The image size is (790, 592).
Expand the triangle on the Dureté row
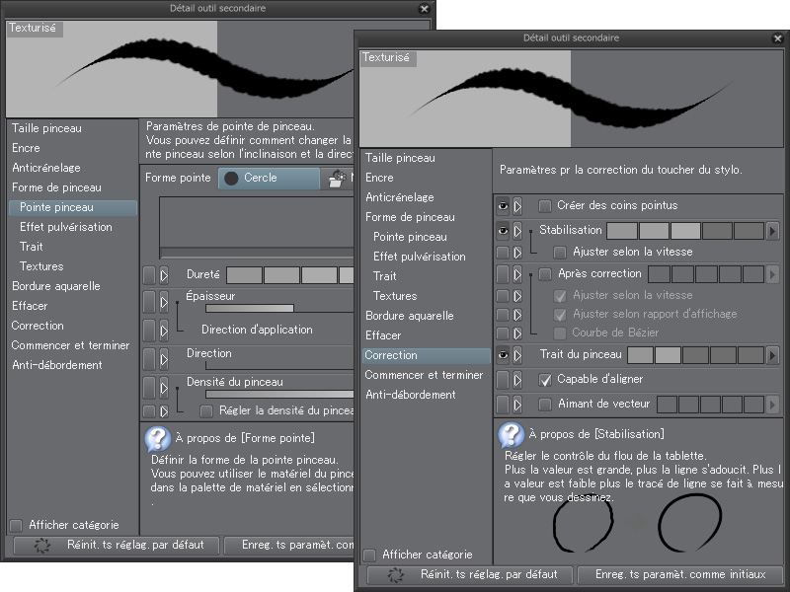(164, 275)
